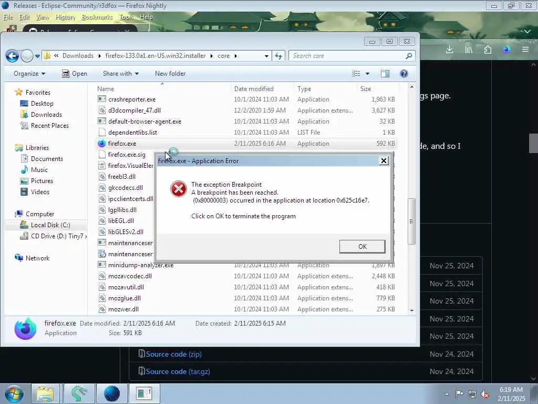Open the Share with dropdown
Image resolution: width=538 pixels, height=404 pixels.
120,74
